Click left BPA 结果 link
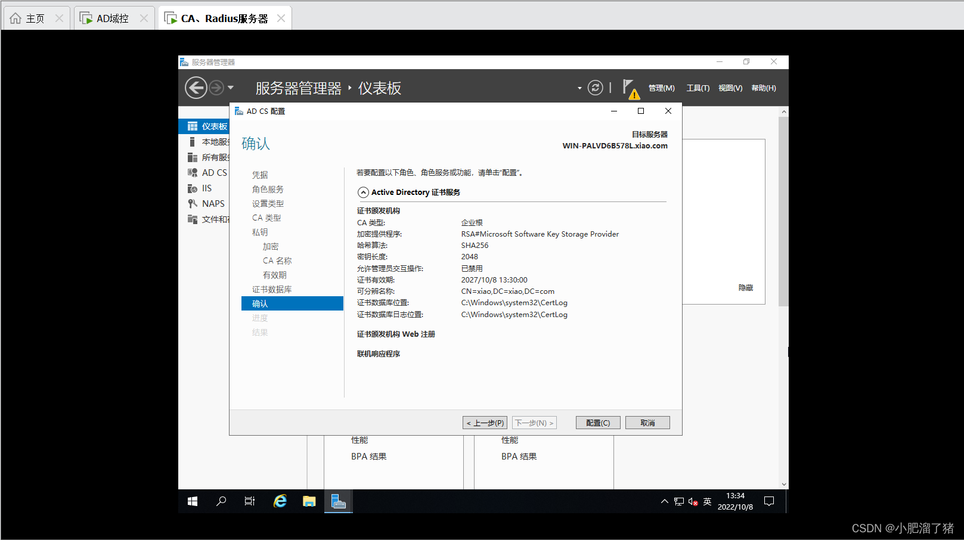 (x=368, y=457)
